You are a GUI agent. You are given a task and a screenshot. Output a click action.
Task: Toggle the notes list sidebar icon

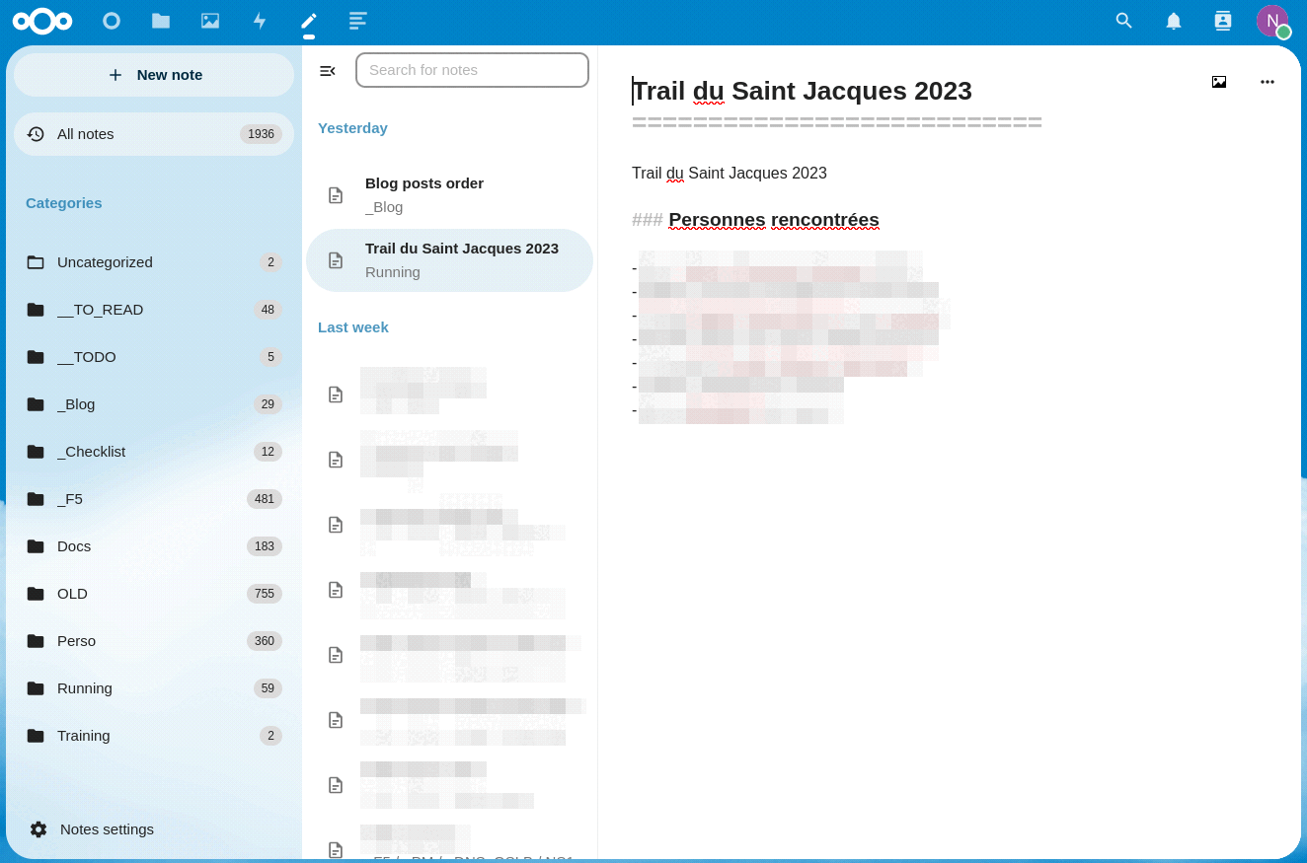(x=328, y=70)
